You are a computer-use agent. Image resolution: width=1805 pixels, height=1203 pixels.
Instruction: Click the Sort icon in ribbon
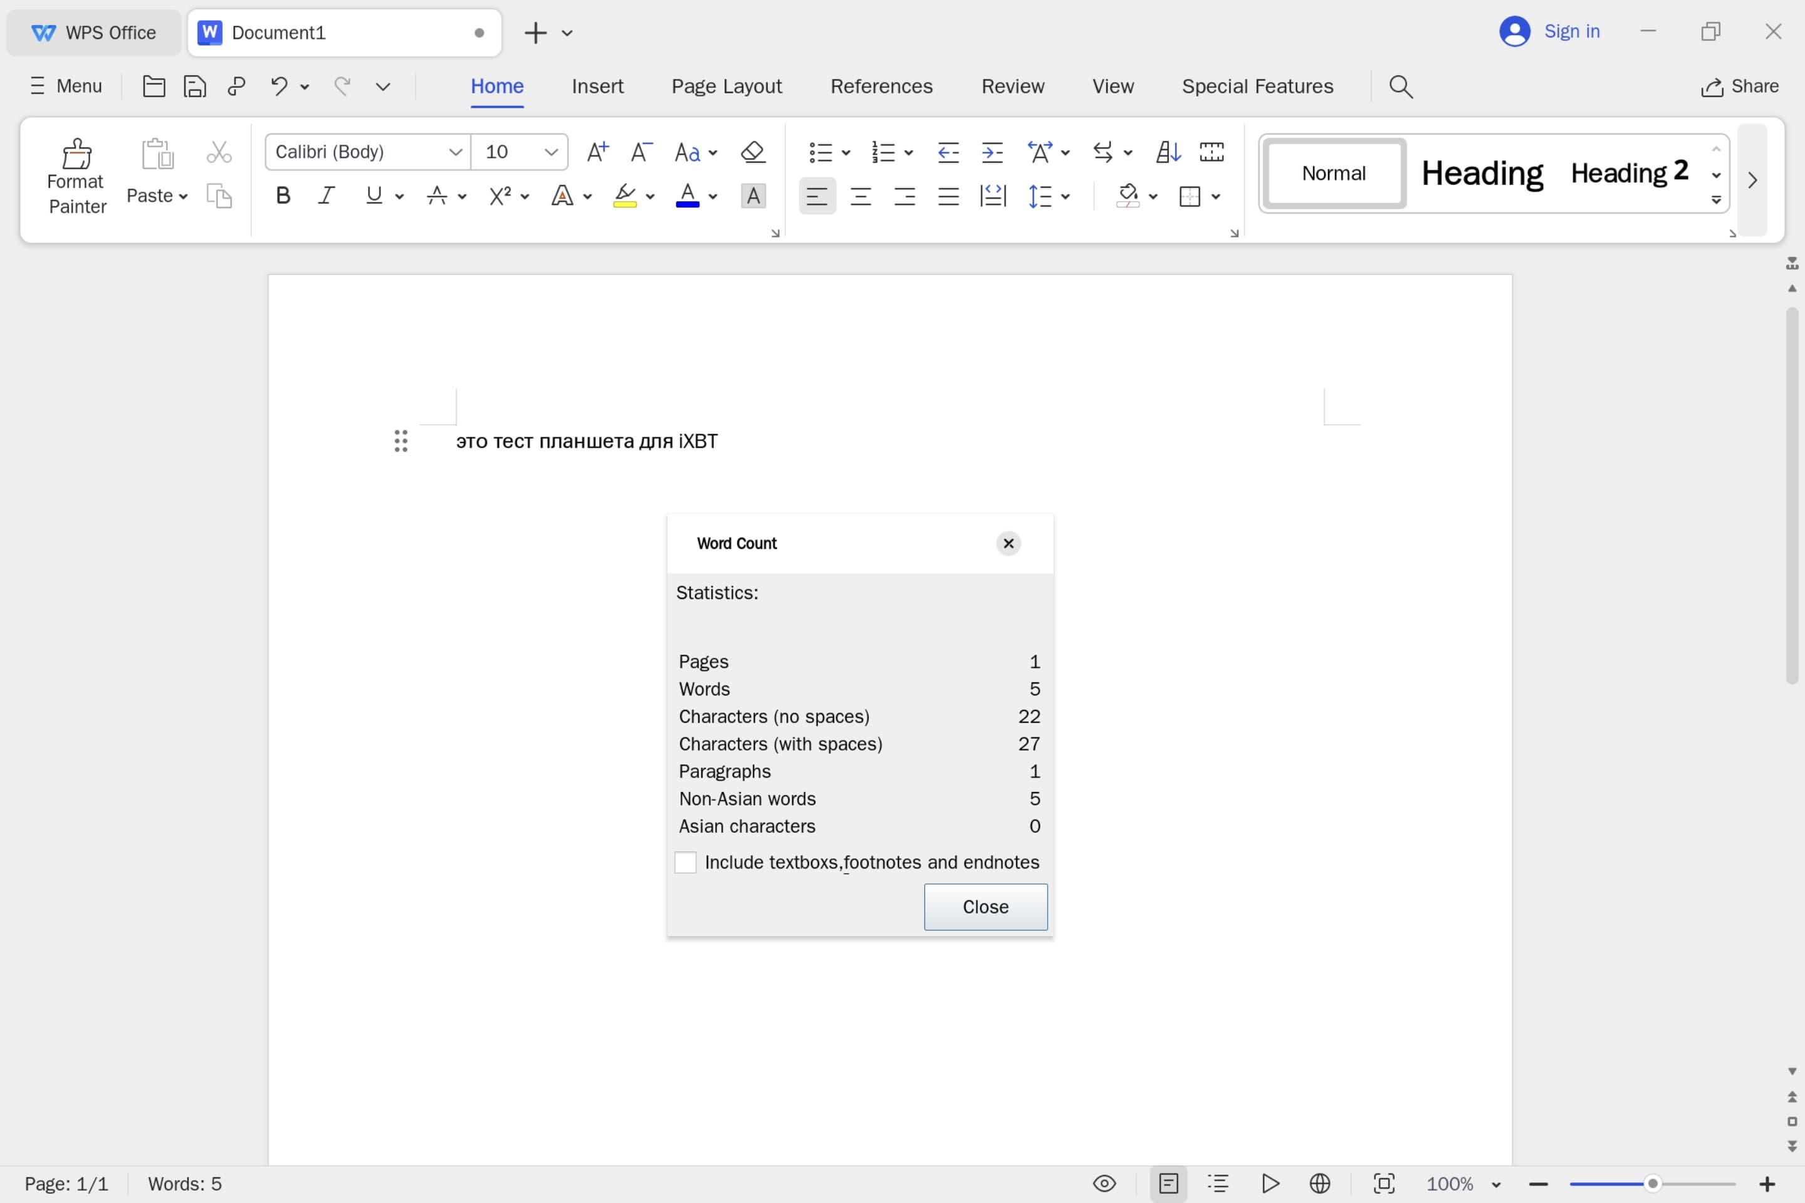pos(1167,152)
